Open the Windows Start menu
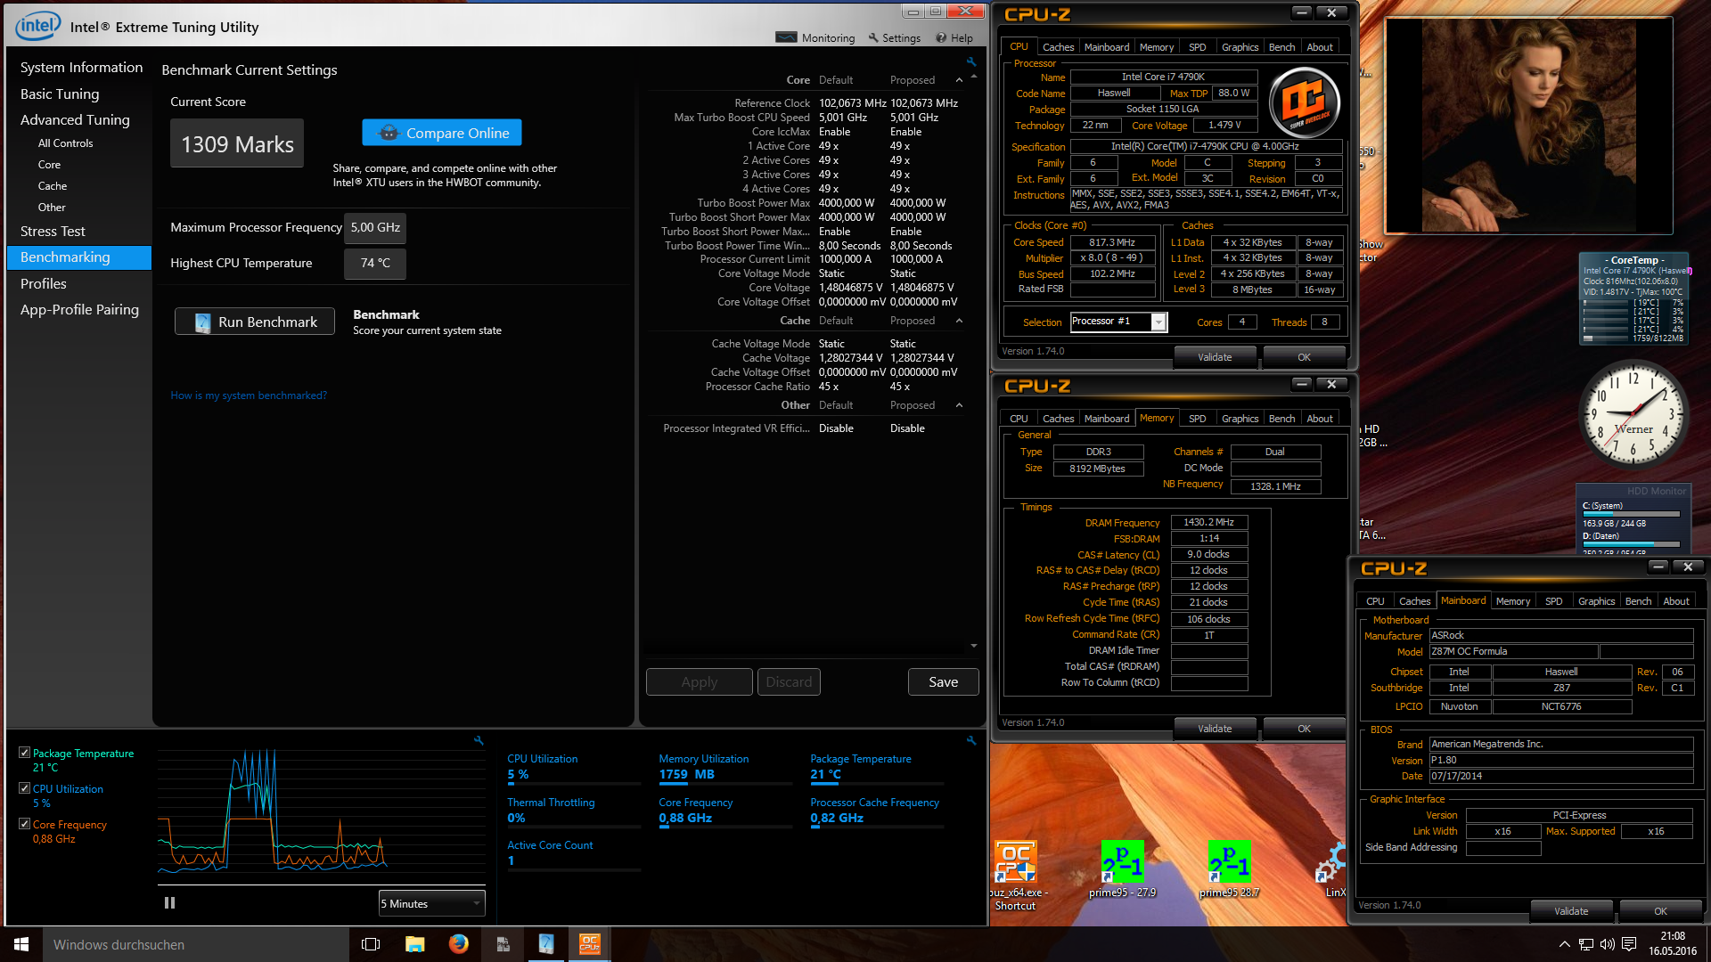The height and width of the screenshot is (962, 1711). [21, 944]
